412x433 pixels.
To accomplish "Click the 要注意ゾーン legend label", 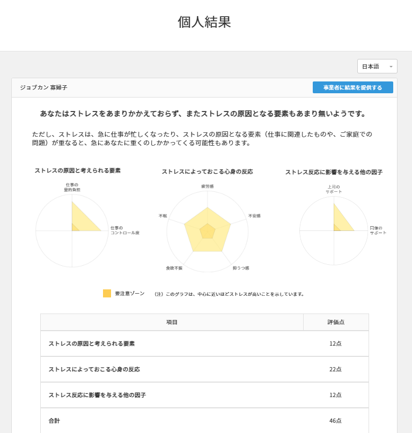I will tap(130, 294).
